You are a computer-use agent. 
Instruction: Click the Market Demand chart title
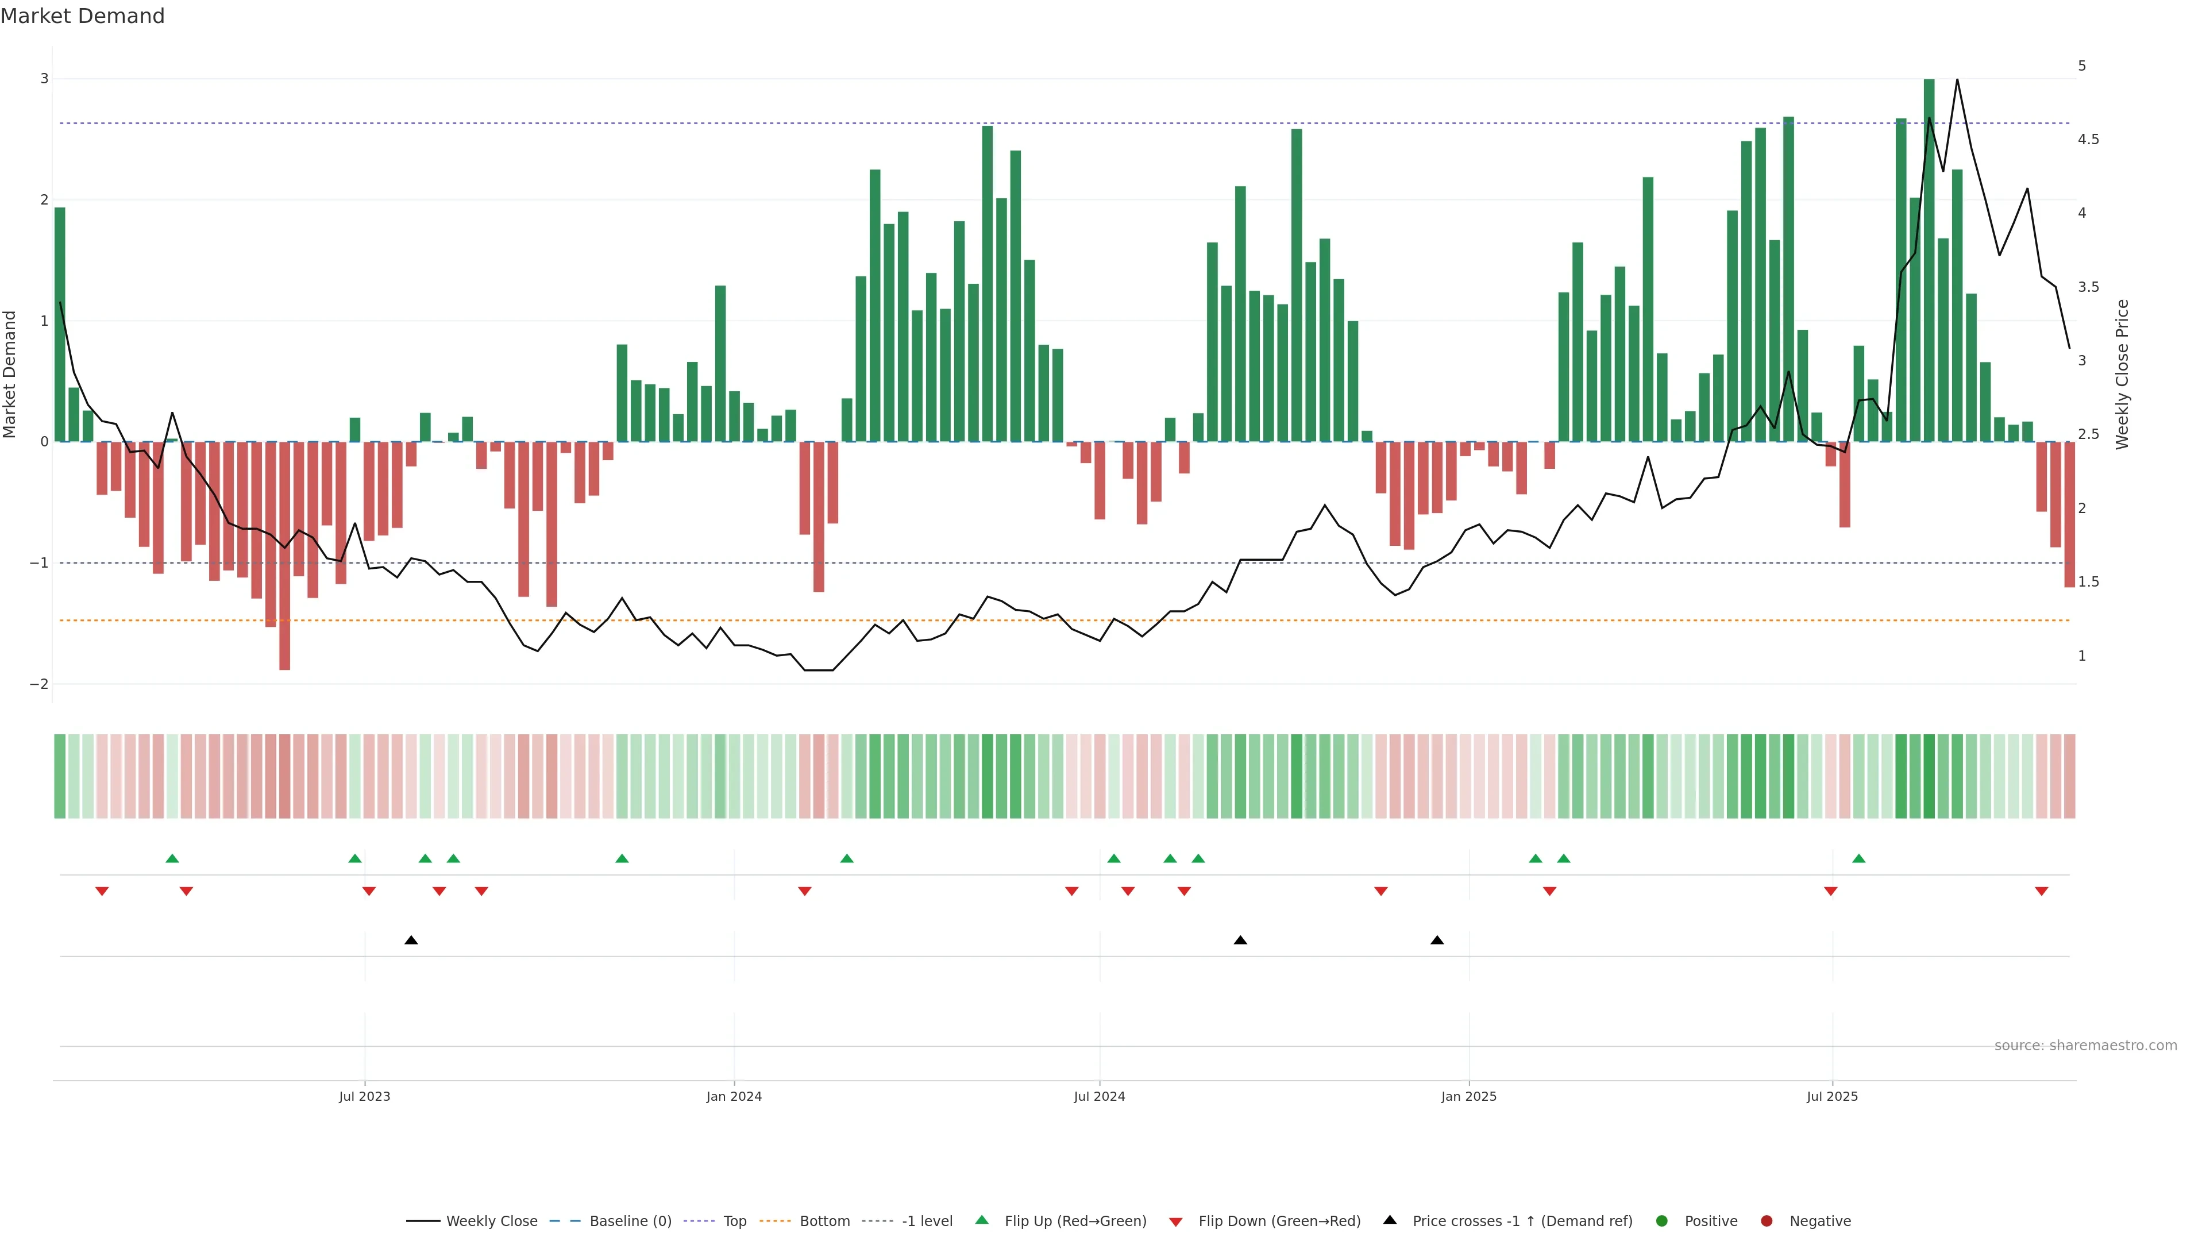82,16
